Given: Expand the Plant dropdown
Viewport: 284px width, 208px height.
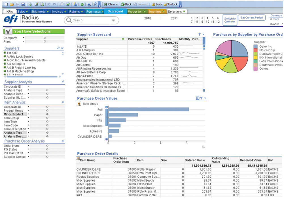Looking at the screenshot, I should 24,41.
